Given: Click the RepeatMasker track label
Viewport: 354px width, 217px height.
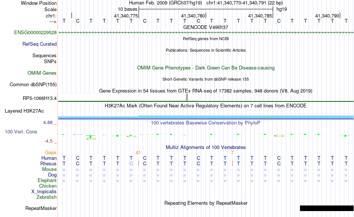Looking at the screenshot, I should click(x=41, y=208).
